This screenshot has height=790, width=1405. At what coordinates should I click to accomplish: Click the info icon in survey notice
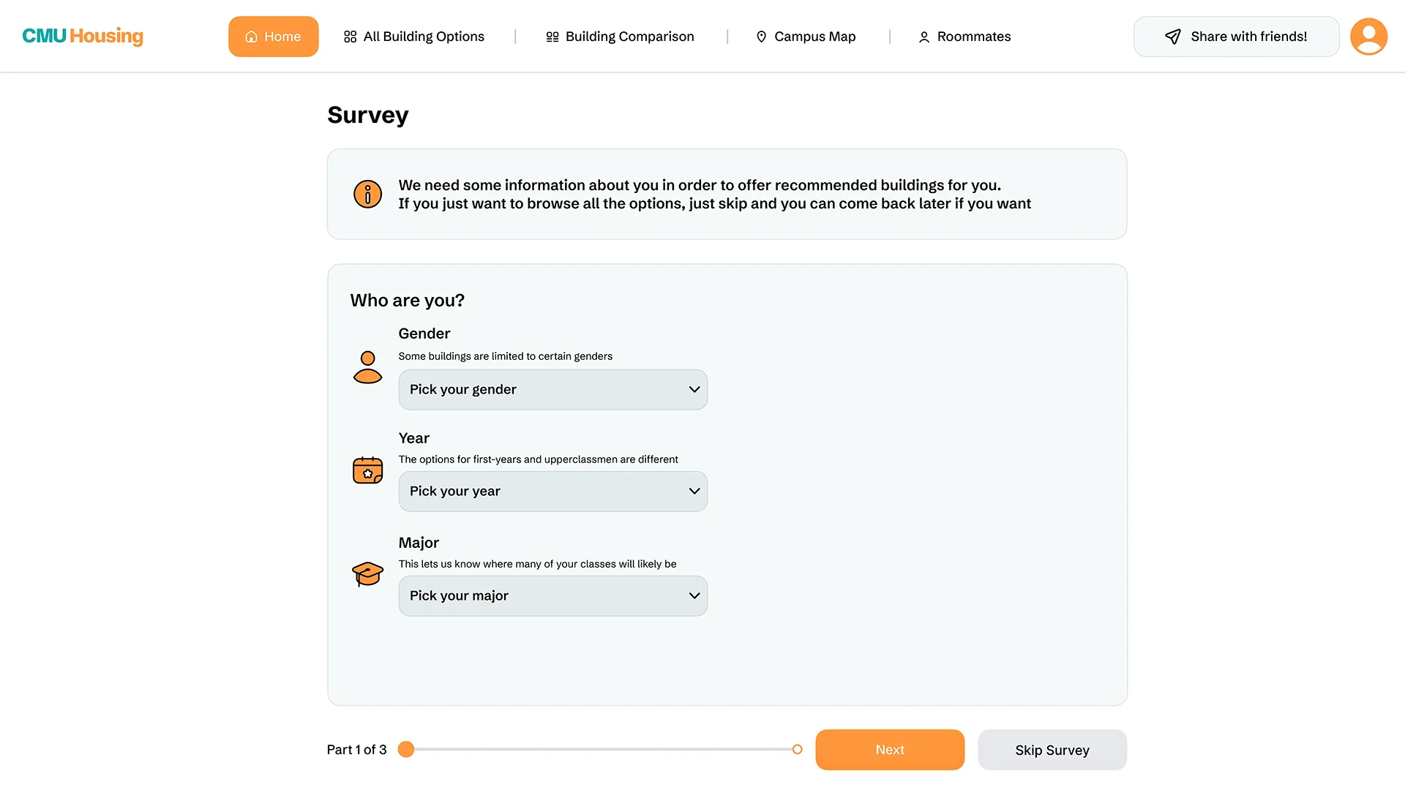(x=367, y=194)
